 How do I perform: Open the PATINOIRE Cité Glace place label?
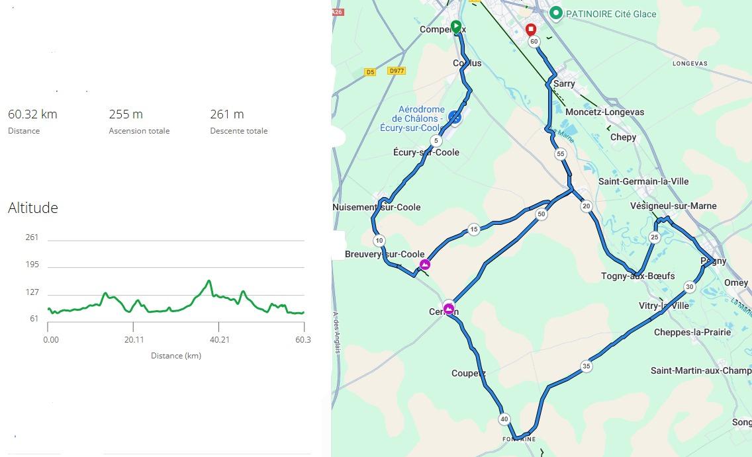pos(612,13)
